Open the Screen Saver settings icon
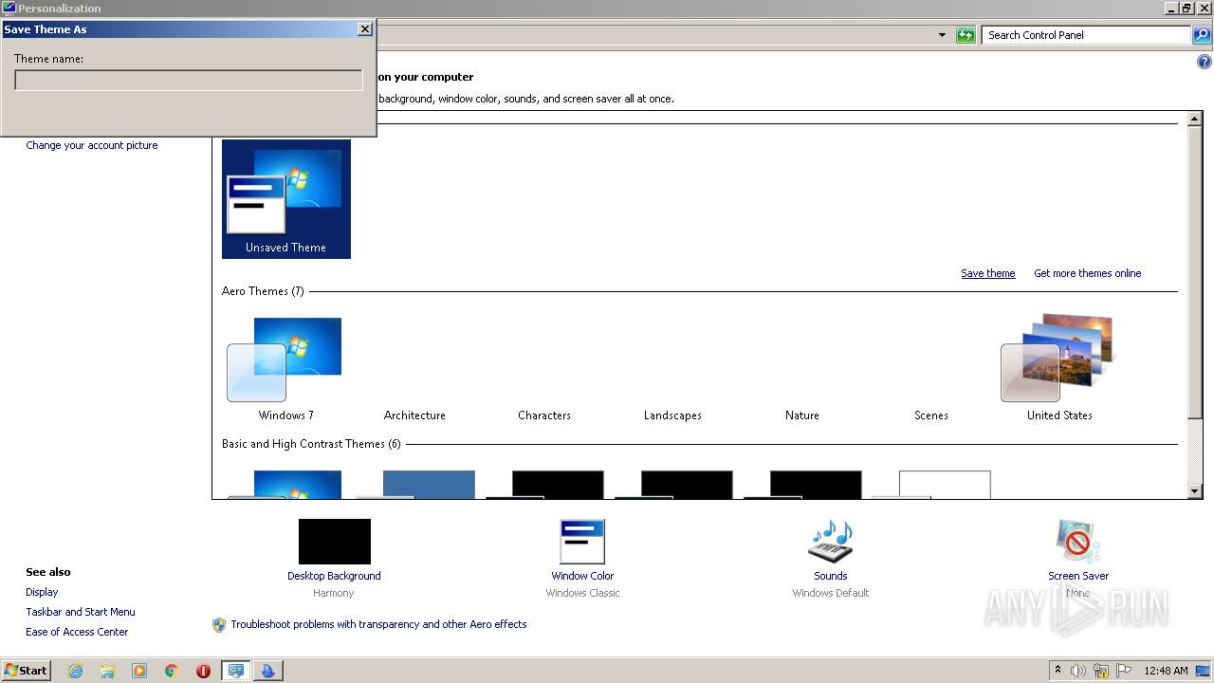1214x683 pixels. [x=1077, y=542]
